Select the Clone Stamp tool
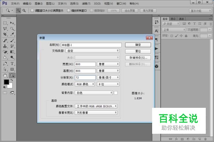Viewport: 214px width, 142px height. (5, 46)
